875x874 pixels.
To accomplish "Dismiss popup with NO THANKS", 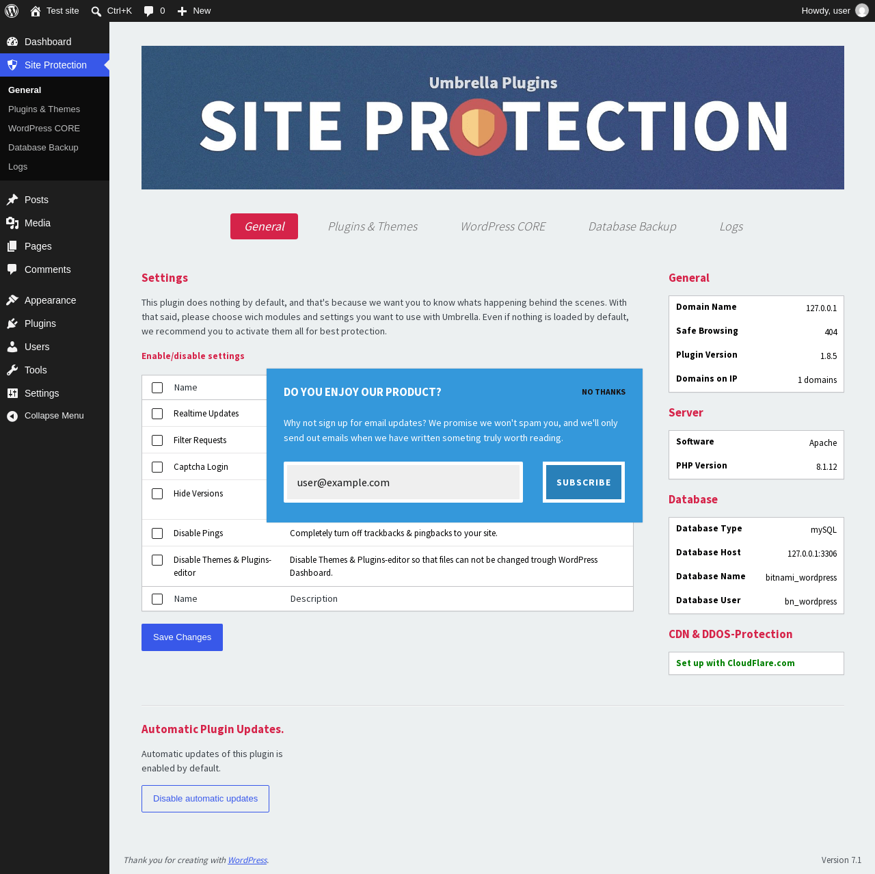I will (604, 393).
